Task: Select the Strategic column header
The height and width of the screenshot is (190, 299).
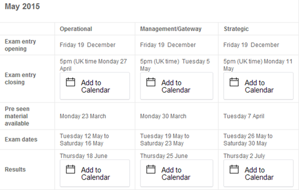Action: click(236, 29)
